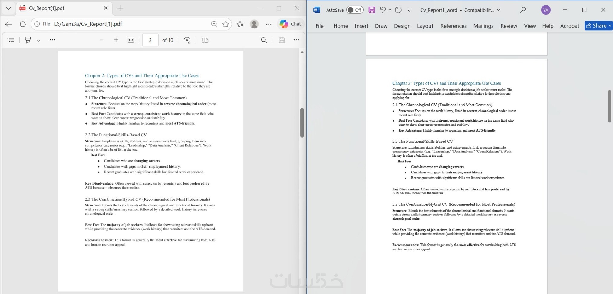Switch PDF page view layout
This screenshot has width=613, height=294.
[x=205, y=40]
